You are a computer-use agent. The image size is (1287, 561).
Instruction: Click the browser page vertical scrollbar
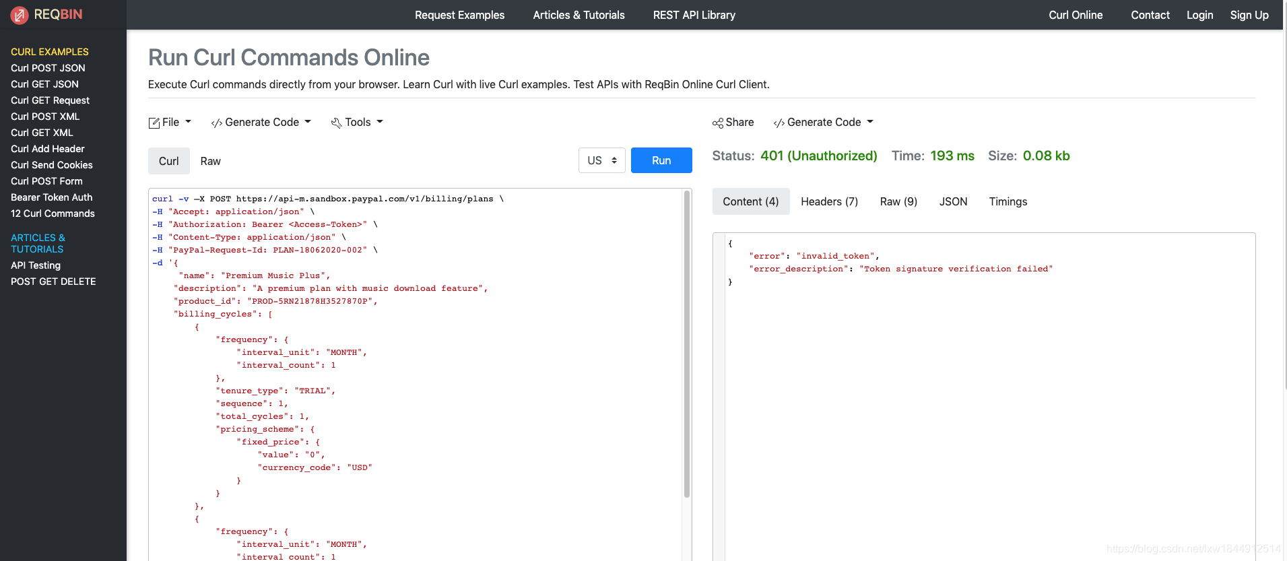click(x=1285, y=195)
